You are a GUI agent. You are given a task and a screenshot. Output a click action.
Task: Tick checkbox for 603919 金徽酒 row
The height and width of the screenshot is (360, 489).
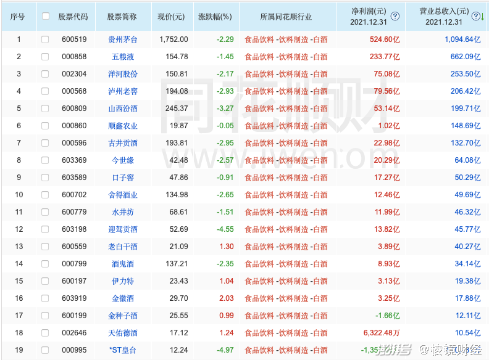(45, 298)
